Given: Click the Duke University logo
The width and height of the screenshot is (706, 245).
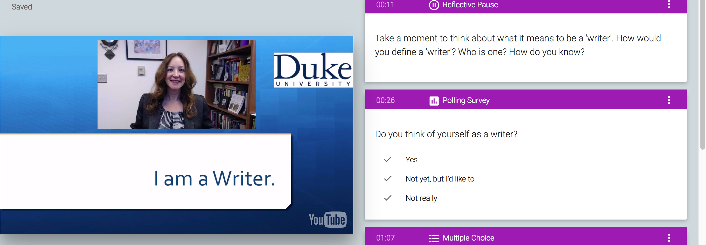Looking at the screenshot, I should click(313, 70).
